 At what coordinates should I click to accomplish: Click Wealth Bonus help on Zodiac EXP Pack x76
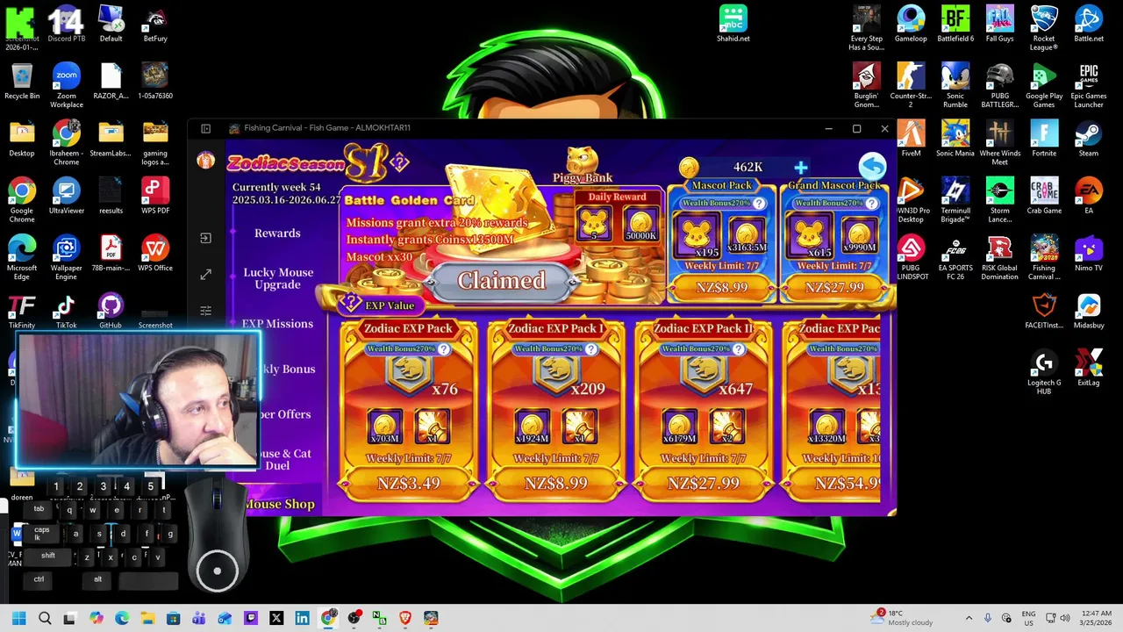coord(444,349)
